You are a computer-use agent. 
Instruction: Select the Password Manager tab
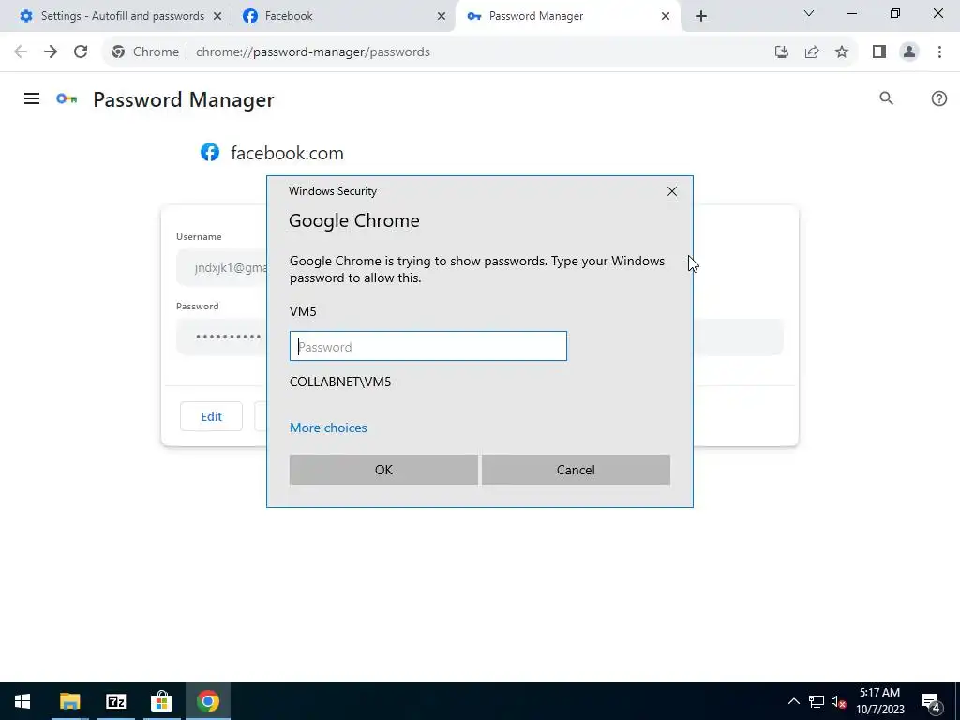(x=566, y=16)
